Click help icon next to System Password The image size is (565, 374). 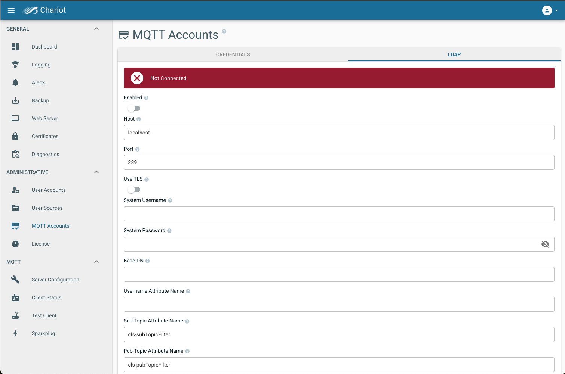pyautogui.click(x=169, y=231)
